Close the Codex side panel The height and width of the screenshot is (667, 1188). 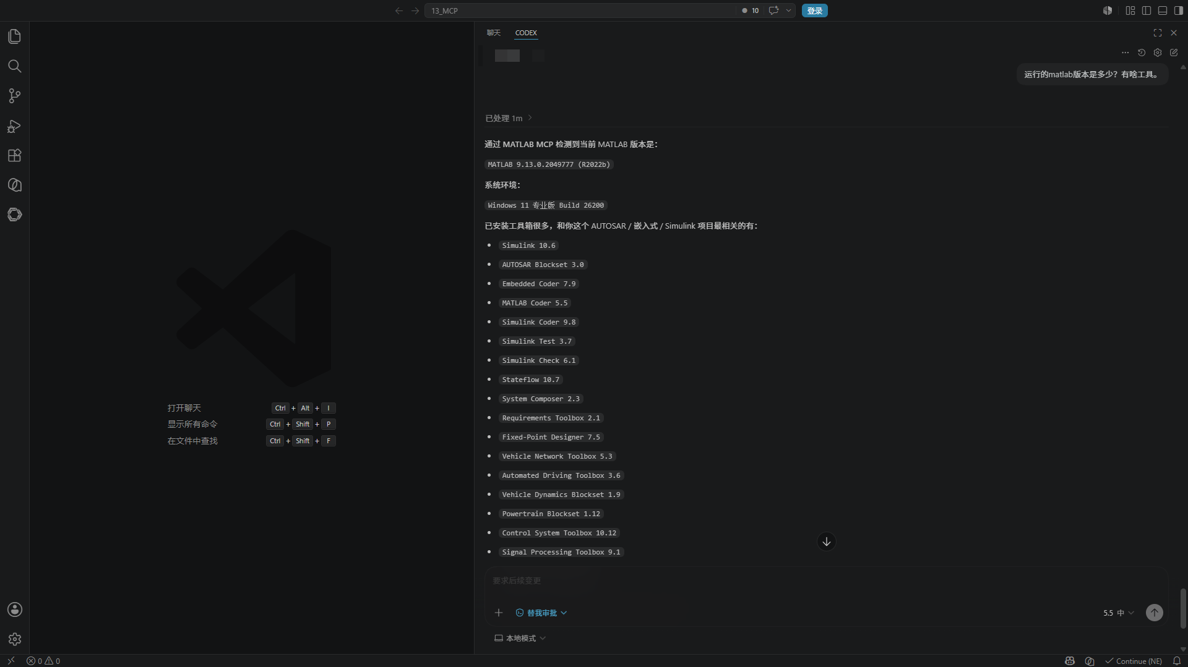click(x=1174, y=33)
